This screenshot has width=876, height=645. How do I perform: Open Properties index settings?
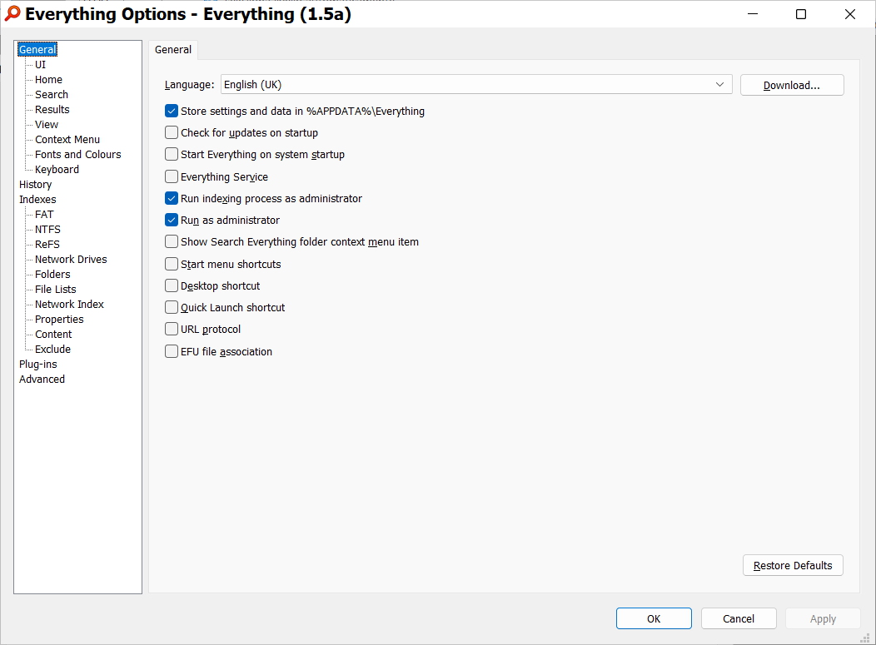tap(59, 320)
